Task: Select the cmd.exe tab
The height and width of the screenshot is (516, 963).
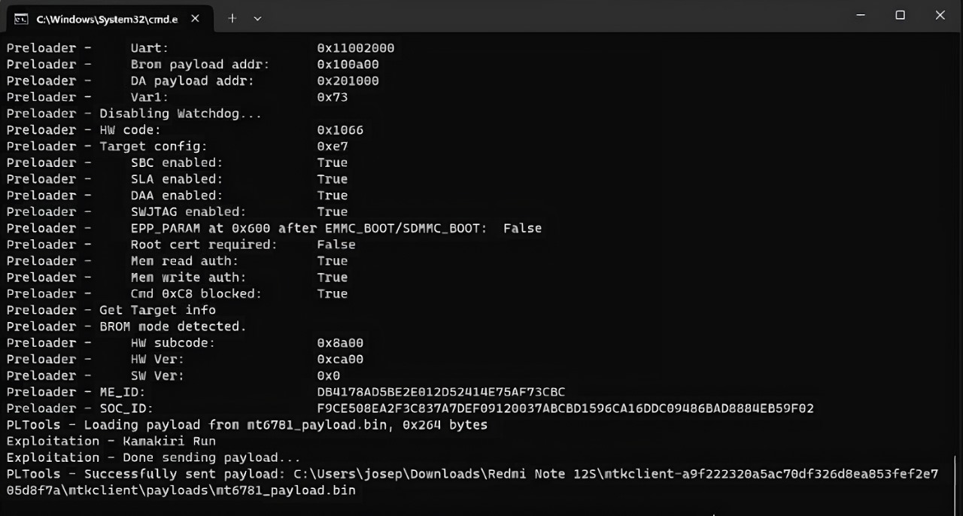Action: point(105,19)
